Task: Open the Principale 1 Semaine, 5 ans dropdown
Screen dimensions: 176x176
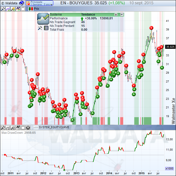Action: point(39,3)
